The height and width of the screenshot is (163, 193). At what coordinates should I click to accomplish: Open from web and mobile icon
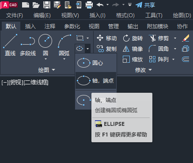(x=68, y=5)
